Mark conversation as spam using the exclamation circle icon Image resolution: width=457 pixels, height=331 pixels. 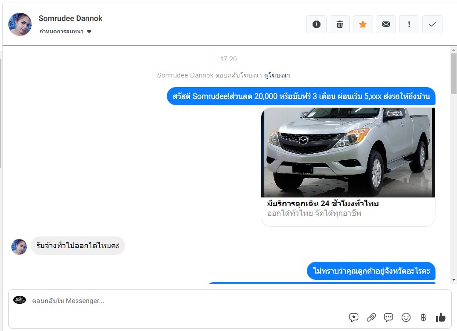[316, 25]
